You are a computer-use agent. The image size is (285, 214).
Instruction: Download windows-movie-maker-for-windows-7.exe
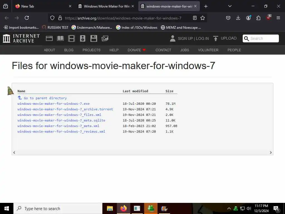(x=53, y=104)
